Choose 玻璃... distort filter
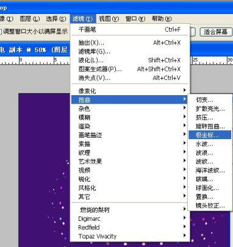The image size is (233, 247). coord(210,179)
